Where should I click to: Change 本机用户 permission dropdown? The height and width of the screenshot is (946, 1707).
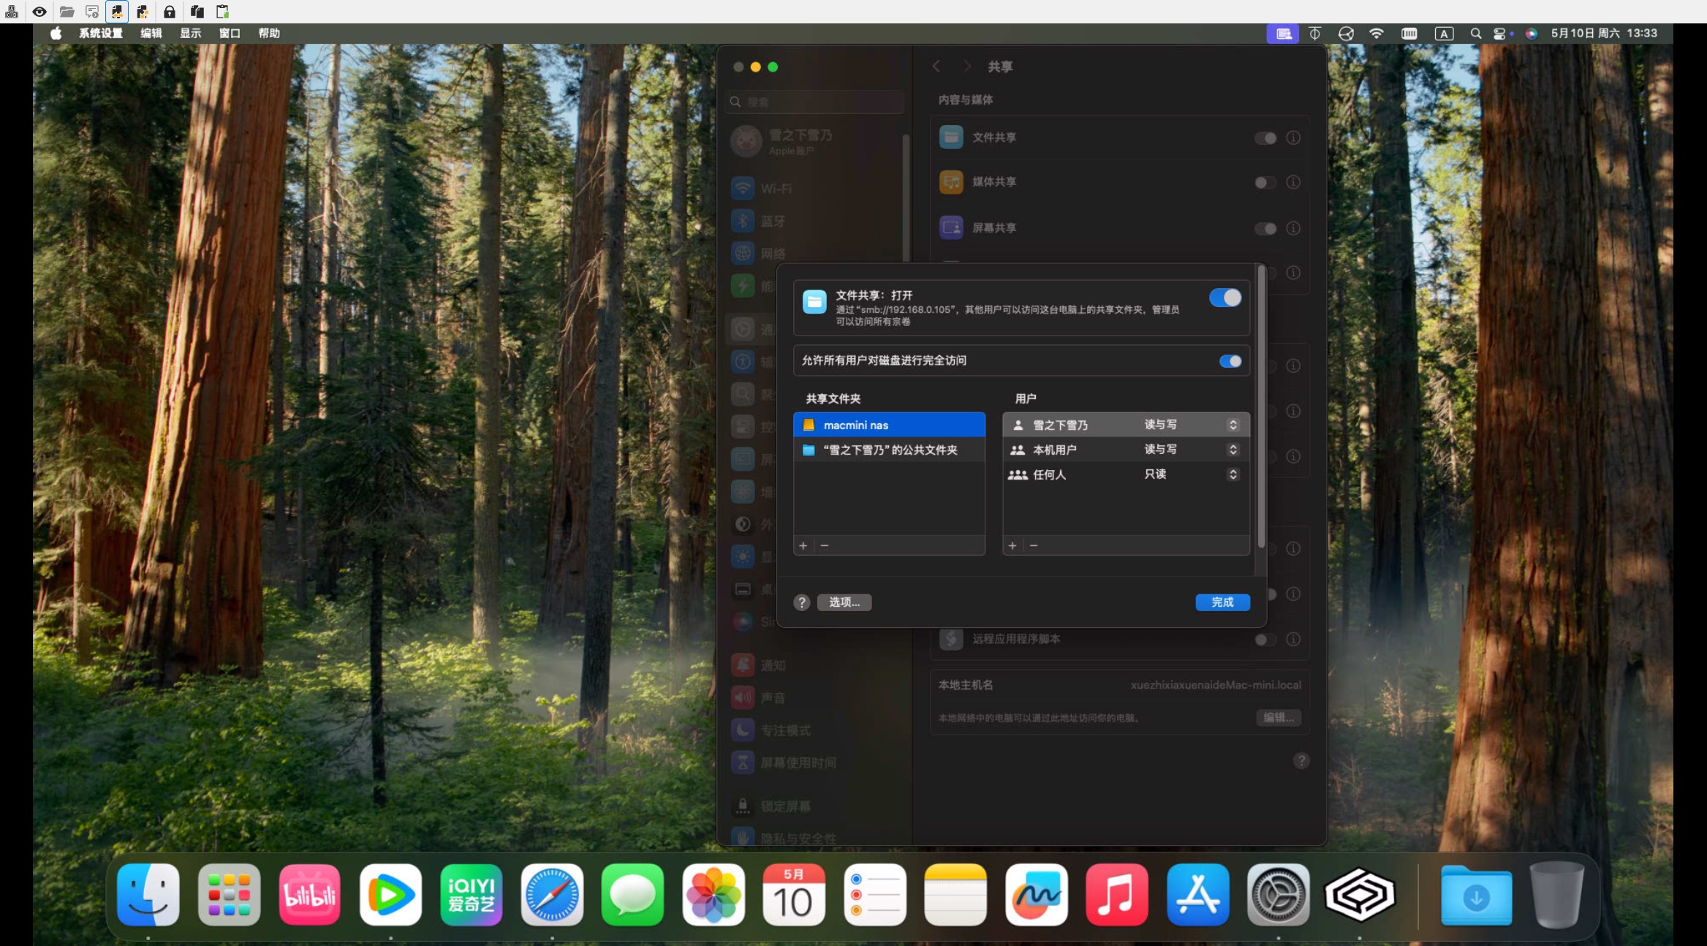coord(1233,450)
